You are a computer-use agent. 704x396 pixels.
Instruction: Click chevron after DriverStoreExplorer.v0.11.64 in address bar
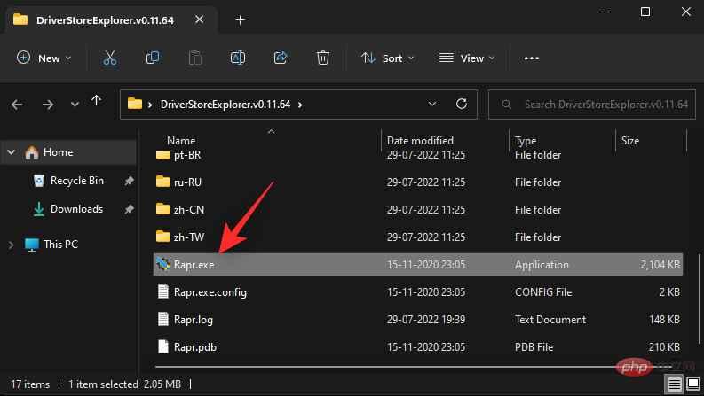coord(300,105)
